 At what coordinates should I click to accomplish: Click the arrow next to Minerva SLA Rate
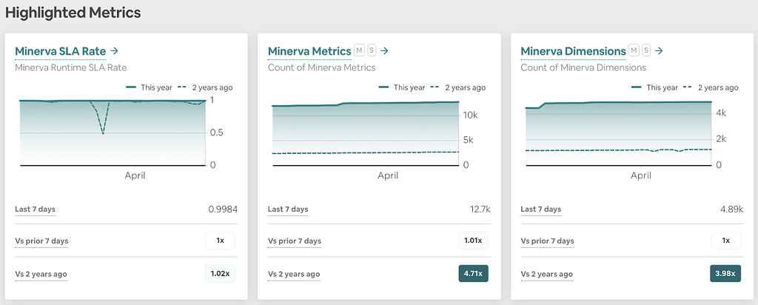coord(114,51)
